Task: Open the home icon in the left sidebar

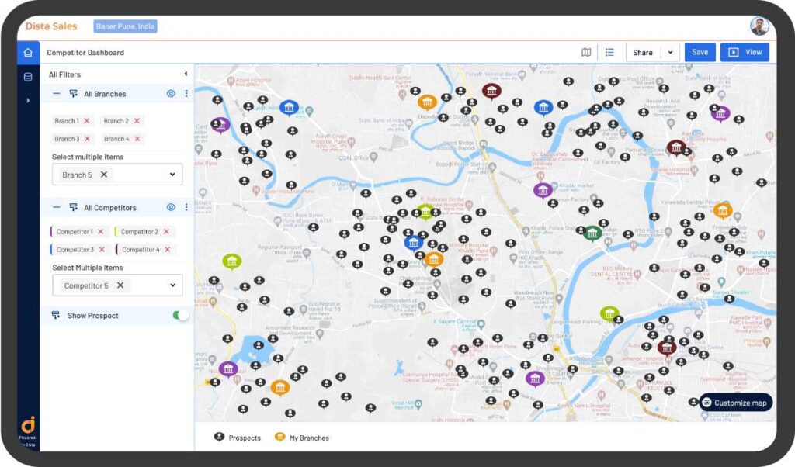Action: (x=28, y=53)
